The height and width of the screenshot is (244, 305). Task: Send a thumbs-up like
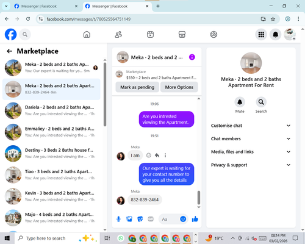tap(195, 219)
